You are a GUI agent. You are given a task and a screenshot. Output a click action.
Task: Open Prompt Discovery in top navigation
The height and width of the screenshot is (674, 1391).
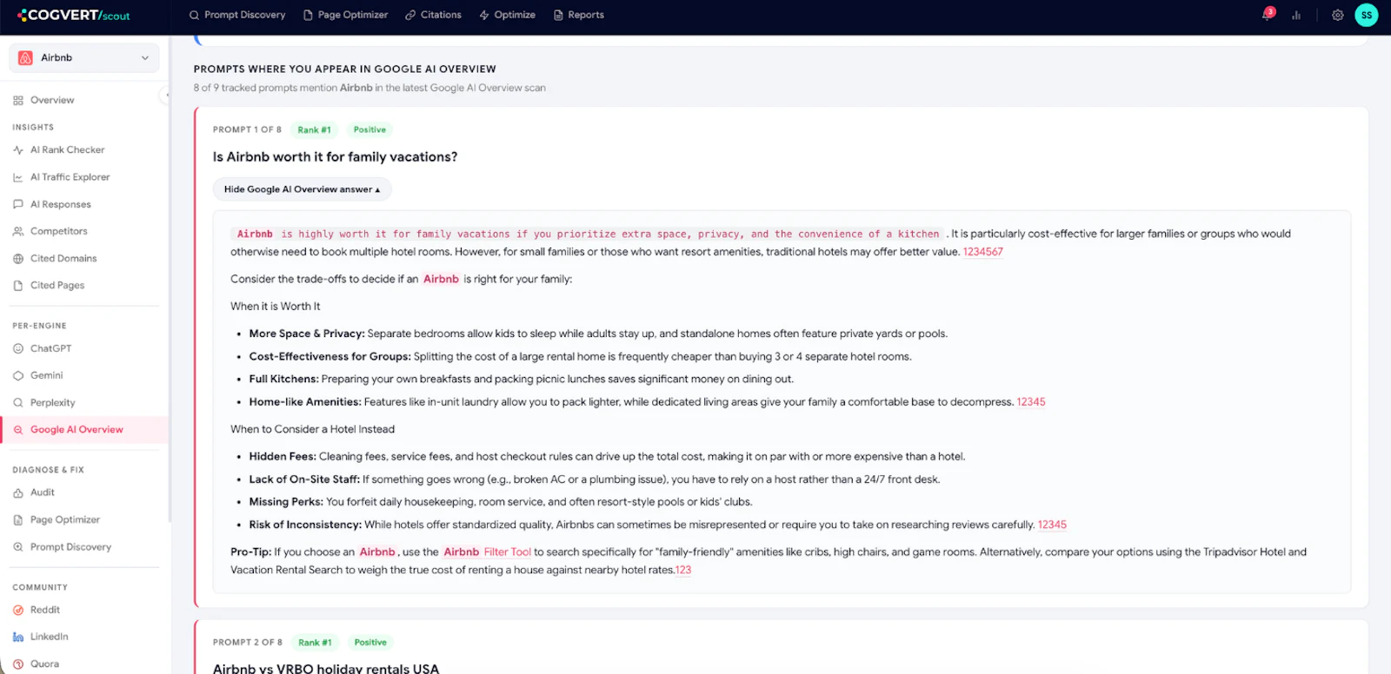click(237, 15)
